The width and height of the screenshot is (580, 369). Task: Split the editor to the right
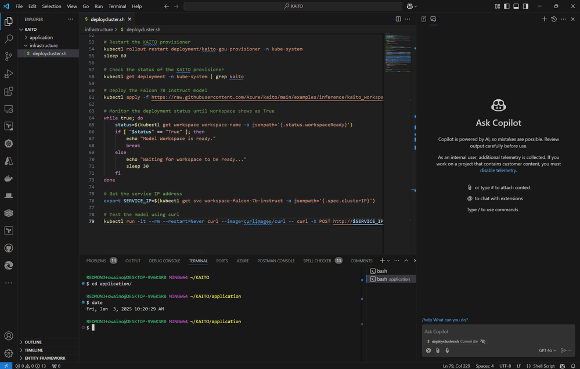(398, 19)
